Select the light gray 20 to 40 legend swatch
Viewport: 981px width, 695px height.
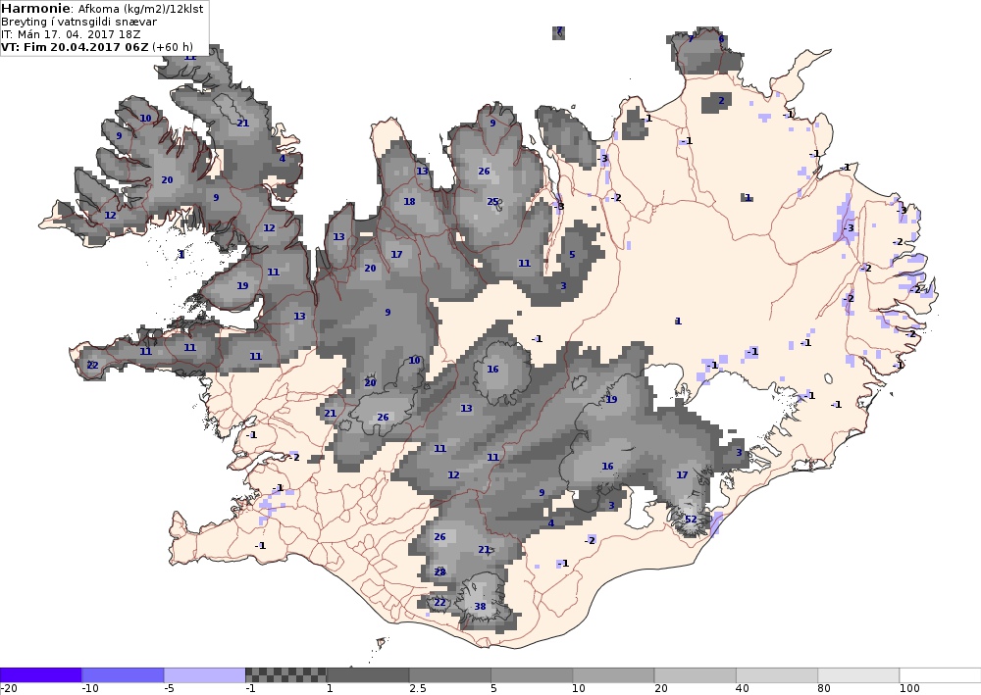(x=696, y=675)
